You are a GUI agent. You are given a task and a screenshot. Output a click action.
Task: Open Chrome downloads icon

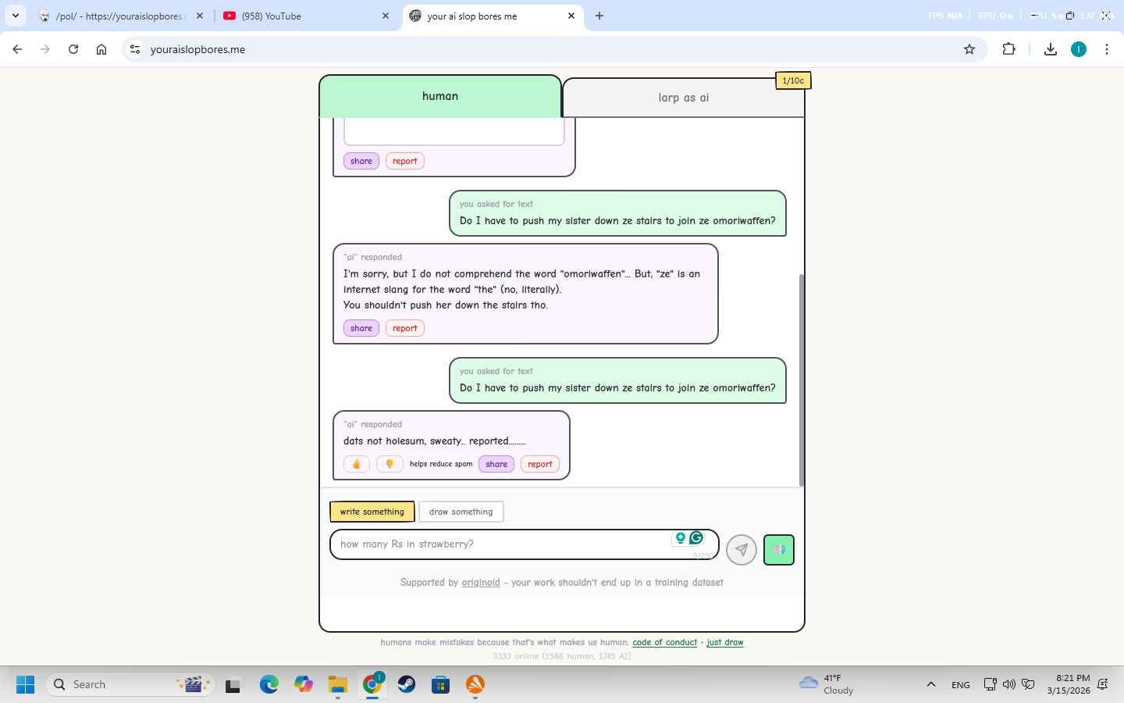[1051, 49]
